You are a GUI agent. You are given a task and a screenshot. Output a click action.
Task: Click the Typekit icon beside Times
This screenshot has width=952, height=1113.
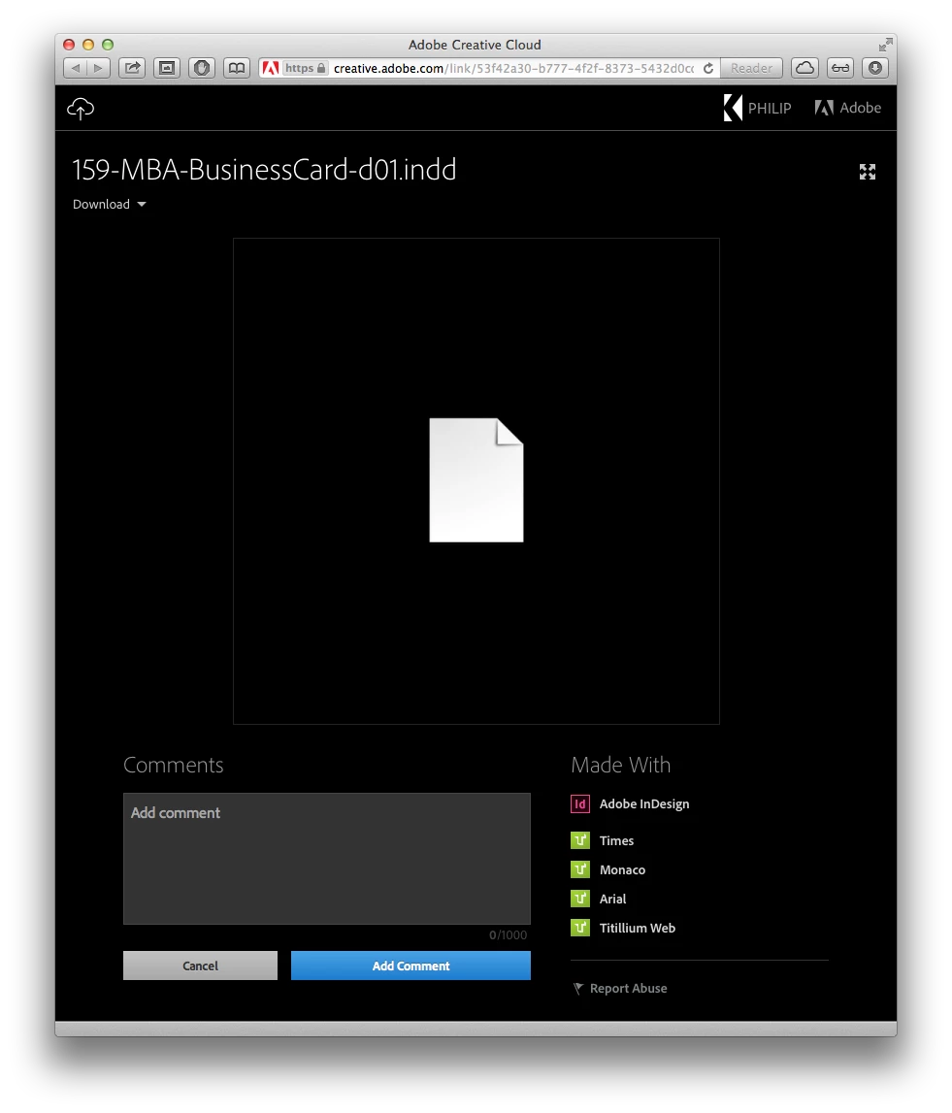point(580,840)
